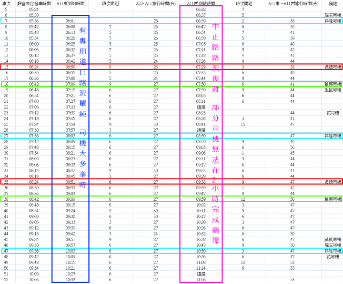This screenshot has height=284, width=343.
Task: Click 羿陞司機 remark in trip 27 row
Action: coord(333,136)
